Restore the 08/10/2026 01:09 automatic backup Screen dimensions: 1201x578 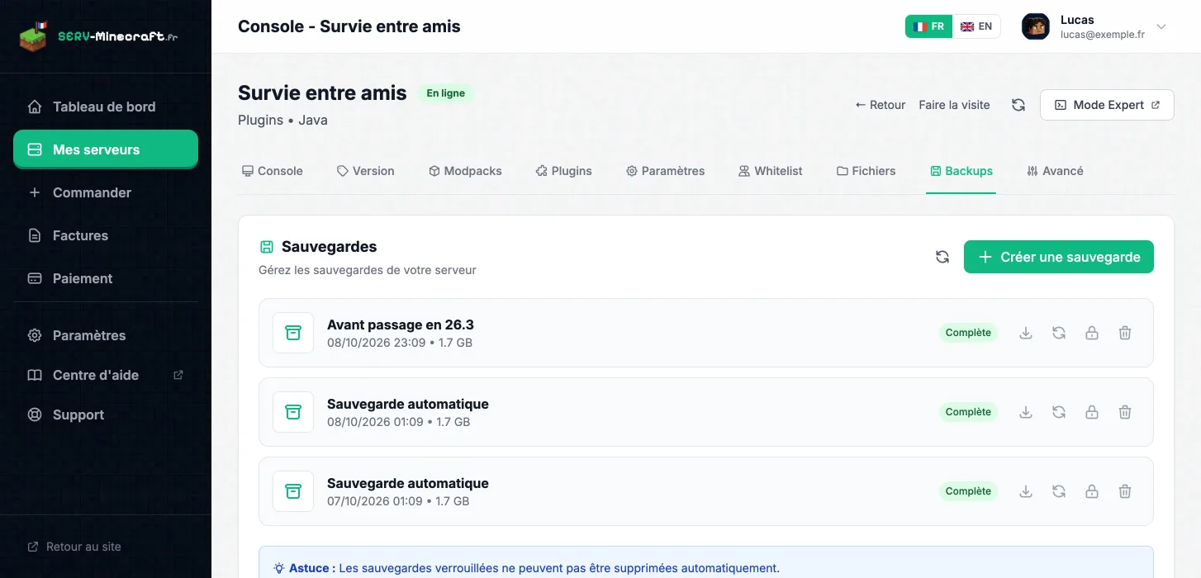[x=1059, y=412]
